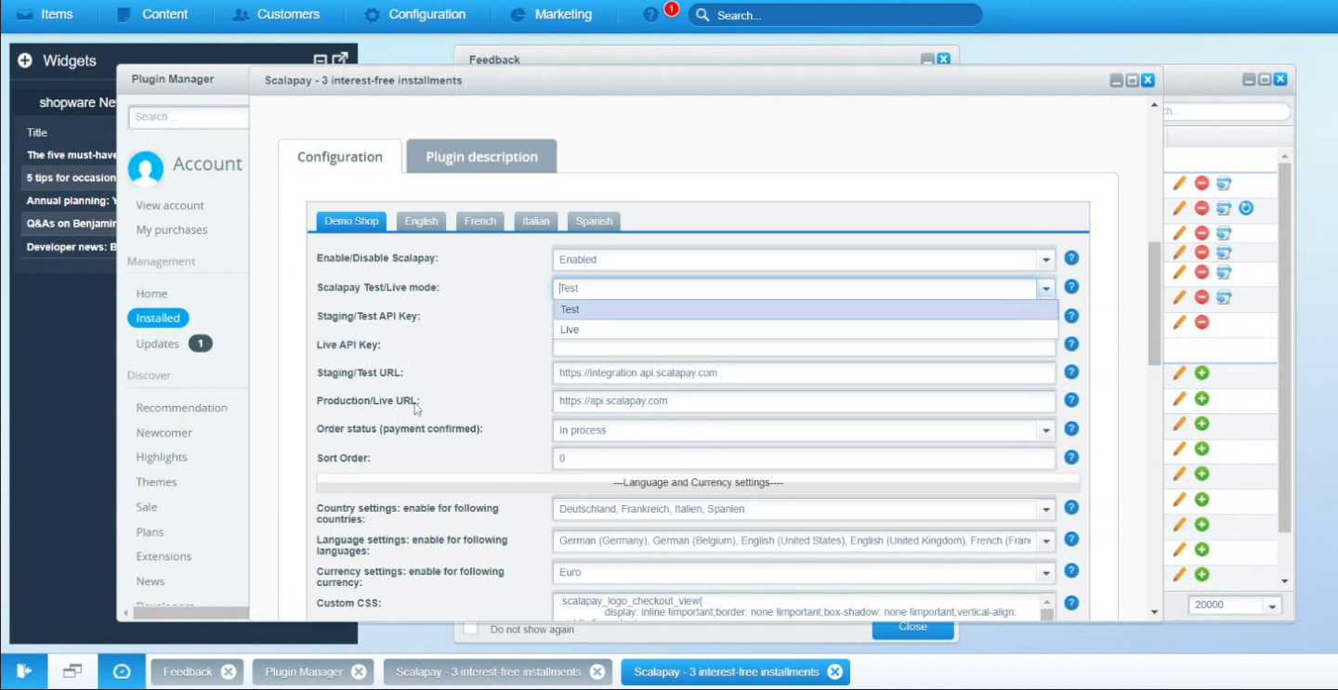Choose 'Live' from the mode list
The width and height of the screenshot is (1338, 690).
(x=806, y=330)
